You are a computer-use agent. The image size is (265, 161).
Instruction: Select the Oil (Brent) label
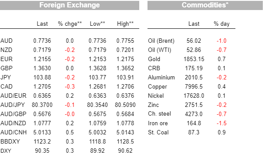161,41
